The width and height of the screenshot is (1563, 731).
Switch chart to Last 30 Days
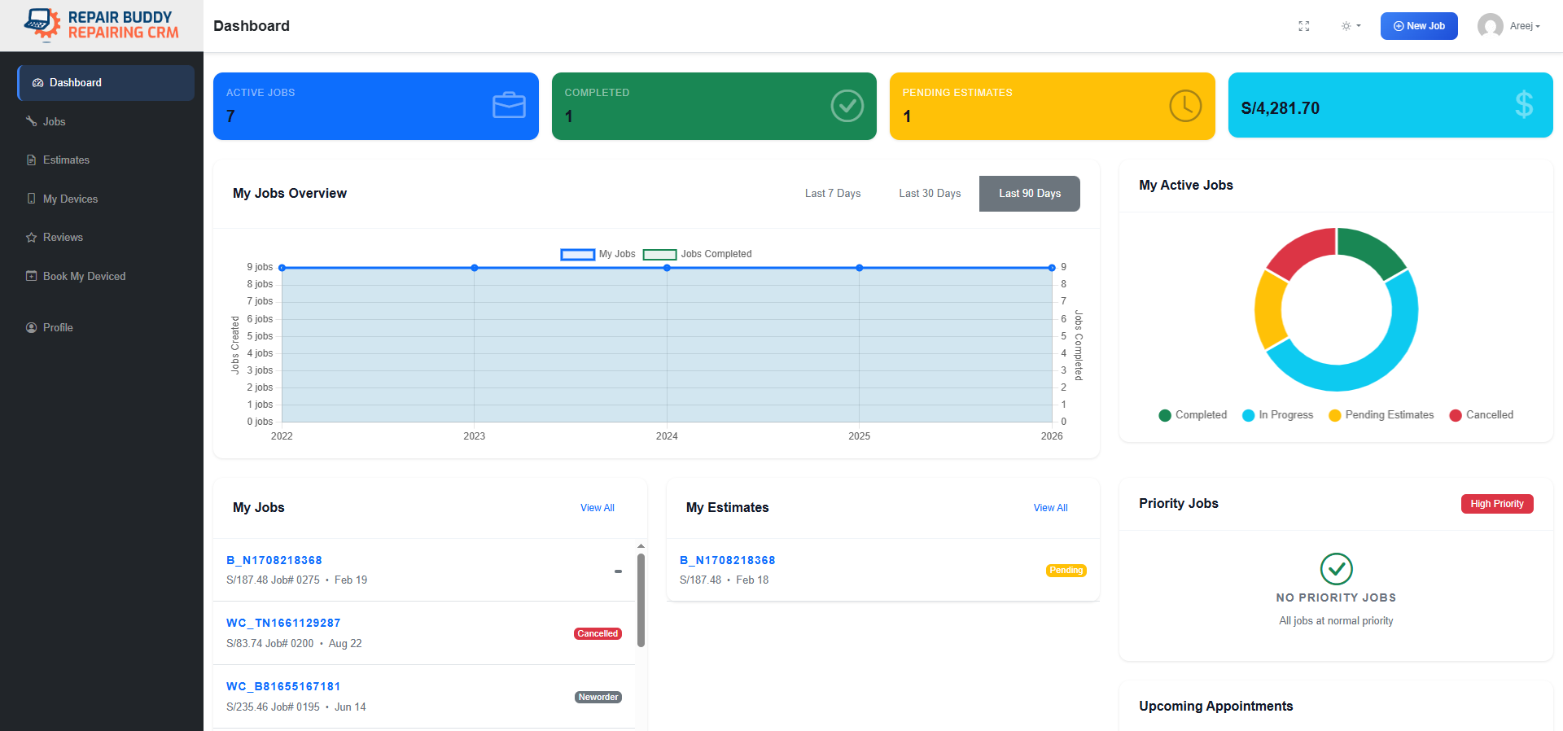tap(930, 194)
